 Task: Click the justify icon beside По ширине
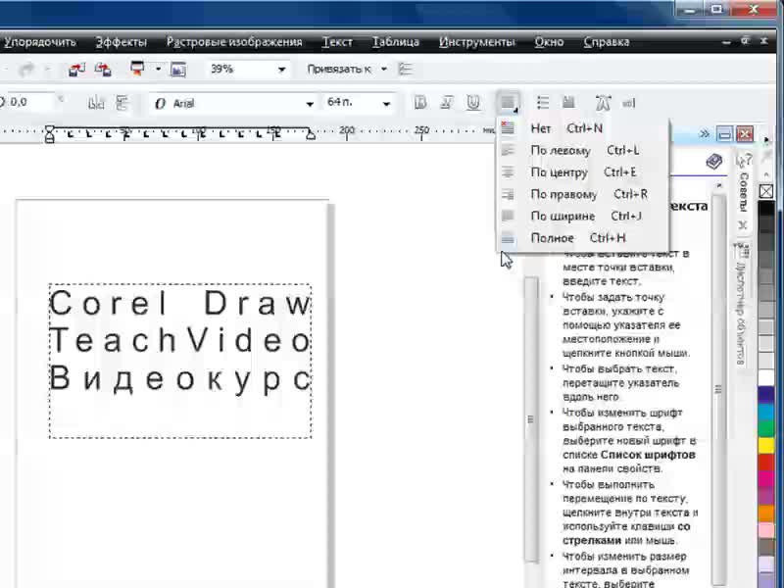pos(508,216)
